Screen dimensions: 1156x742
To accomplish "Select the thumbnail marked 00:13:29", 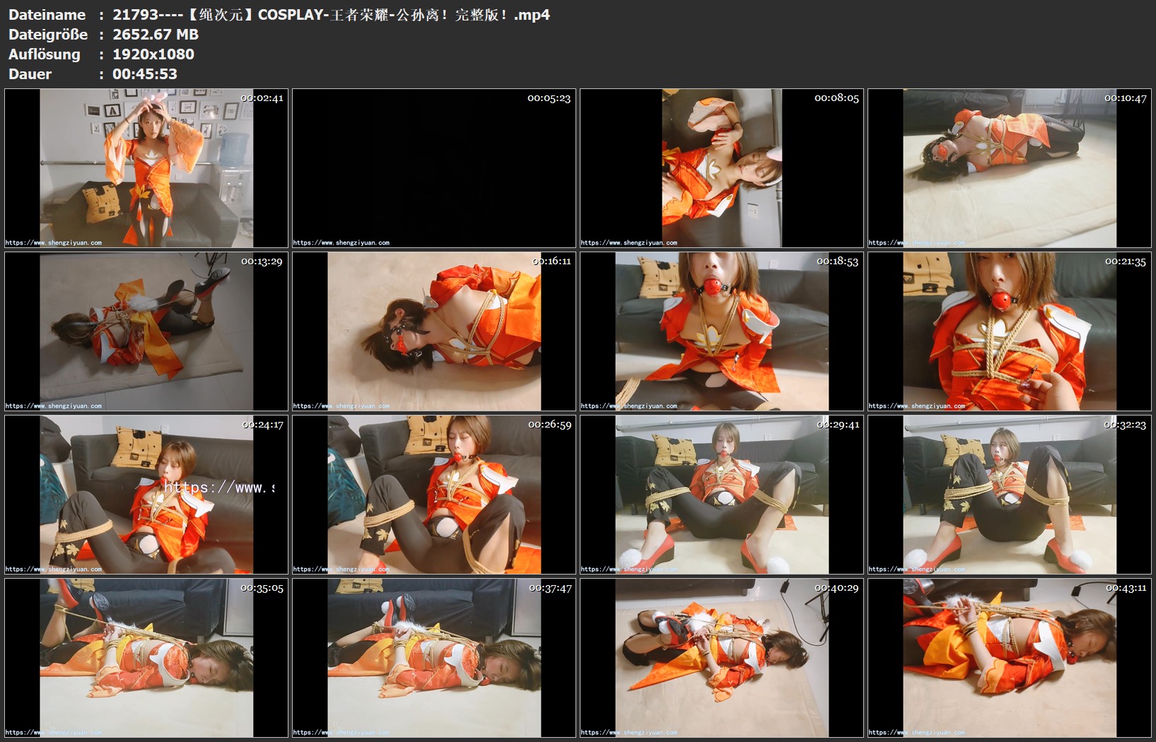I will click(x=146, y=331).
